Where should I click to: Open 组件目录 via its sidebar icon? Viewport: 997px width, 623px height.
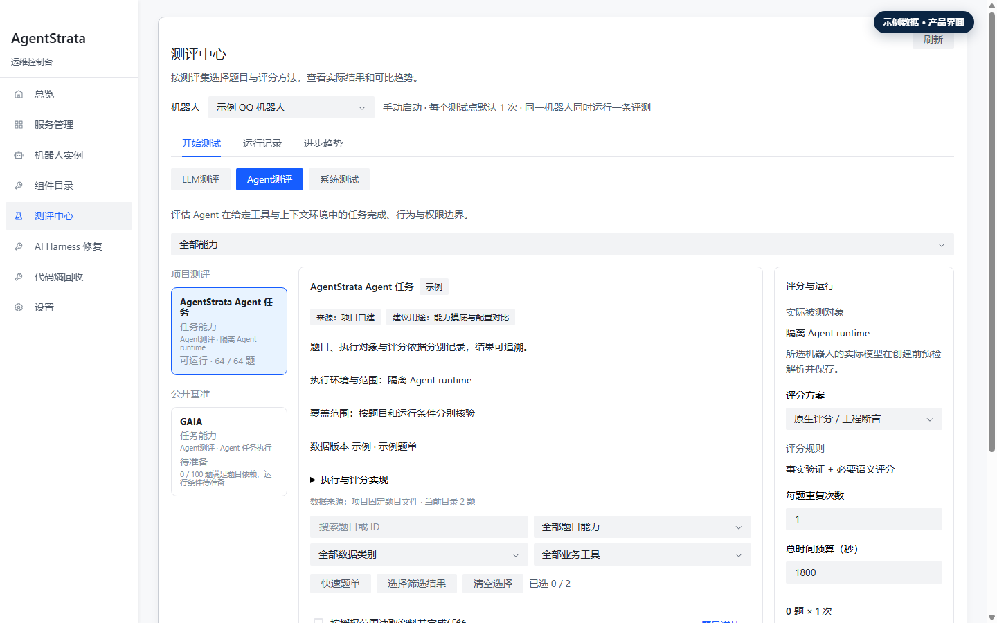(19, 186)
